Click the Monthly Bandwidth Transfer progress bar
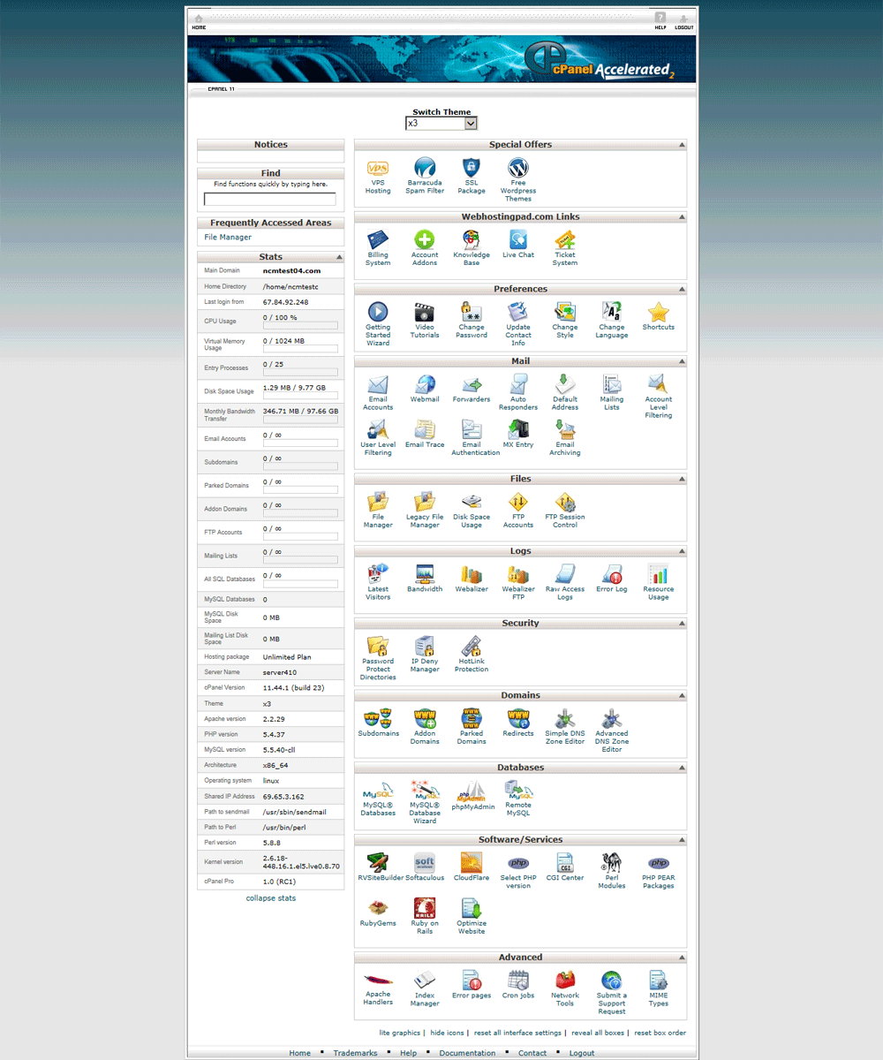 300,420
